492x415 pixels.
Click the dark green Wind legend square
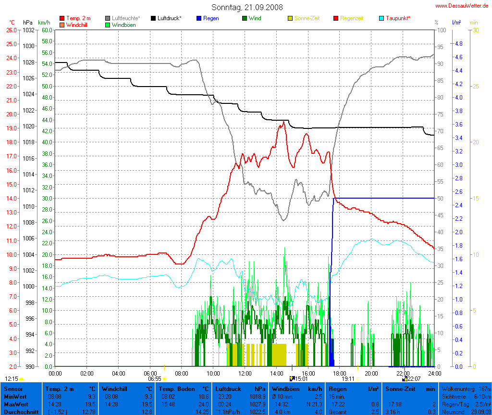pyautogui.click(x=245, y=18)
